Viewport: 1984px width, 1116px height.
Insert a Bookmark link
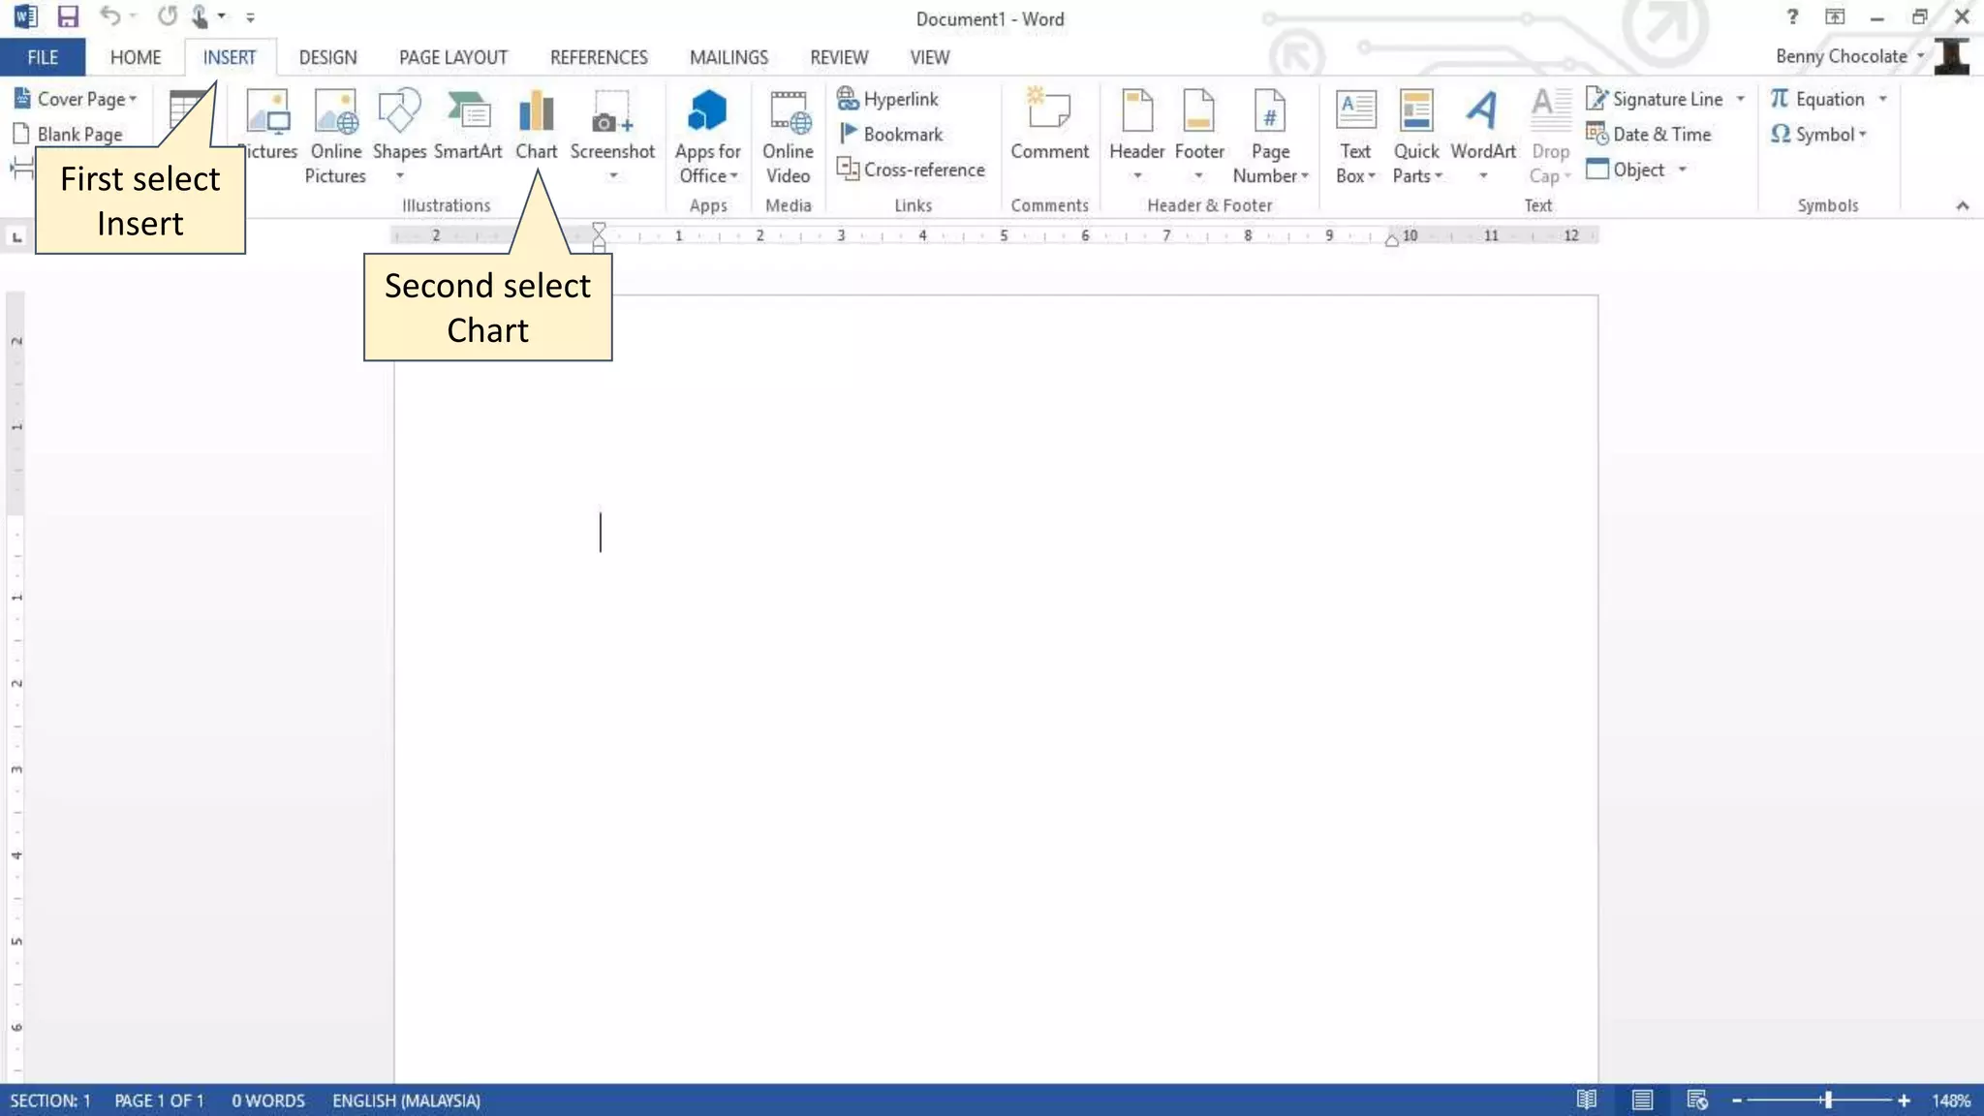click(x=890, y=135)
